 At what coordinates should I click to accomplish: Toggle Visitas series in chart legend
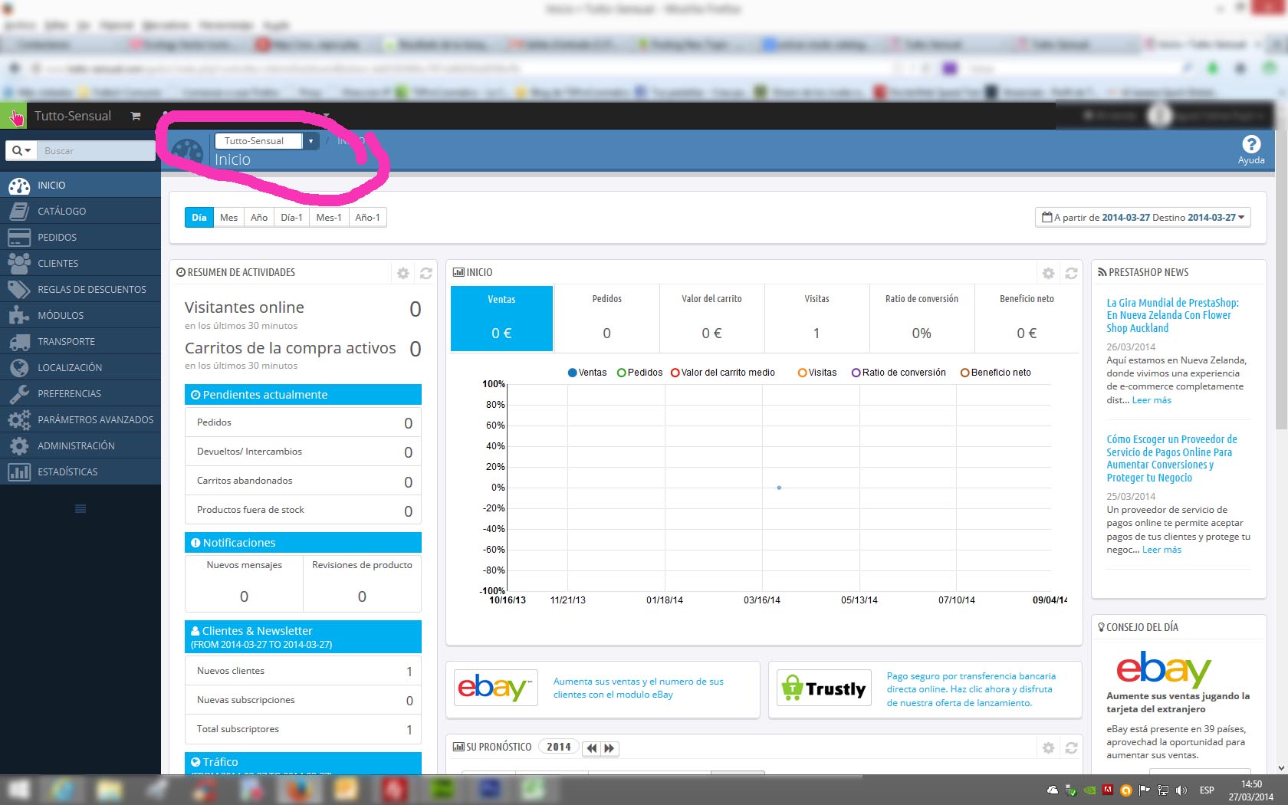point(817,373)
